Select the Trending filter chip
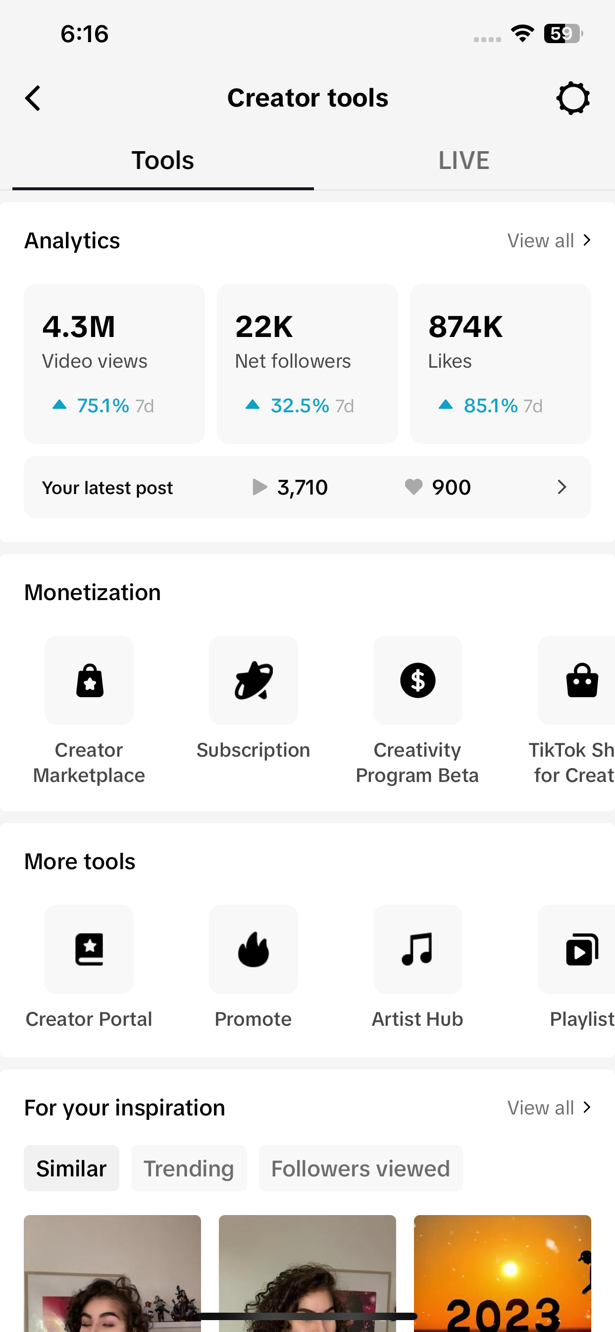 coord(189,1168)
